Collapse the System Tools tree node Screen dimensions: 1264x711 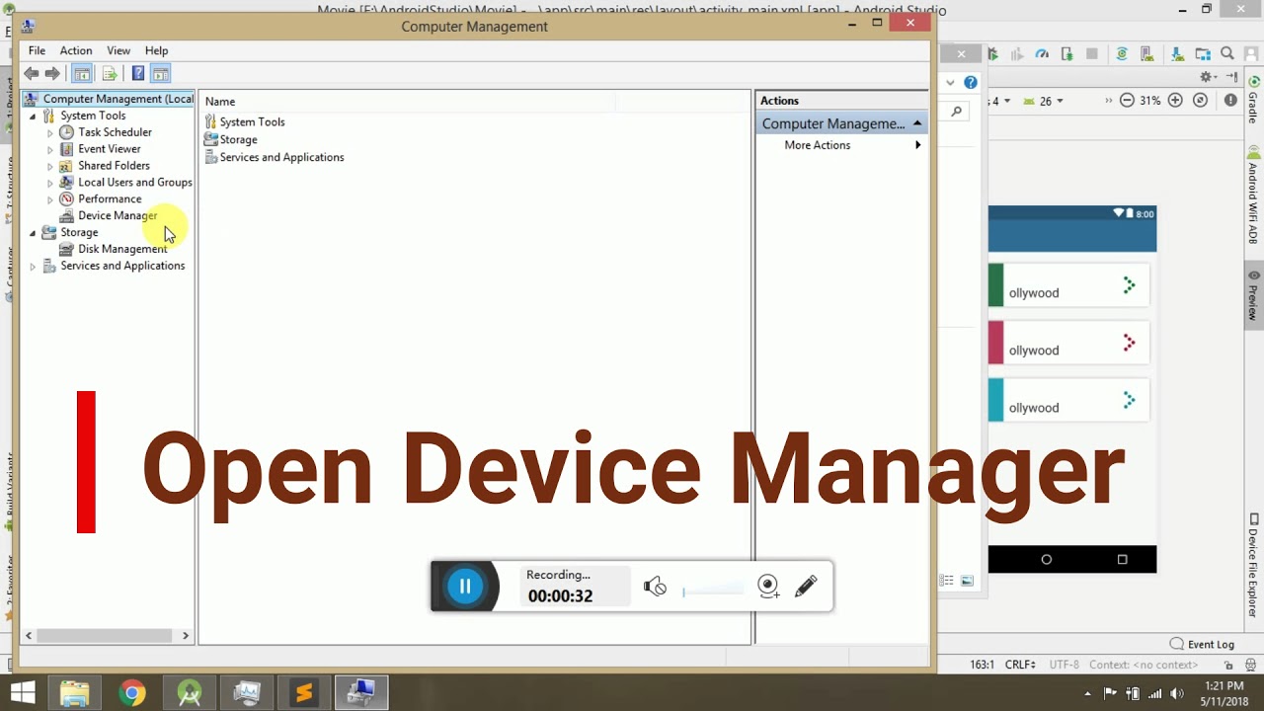(33, 117)
